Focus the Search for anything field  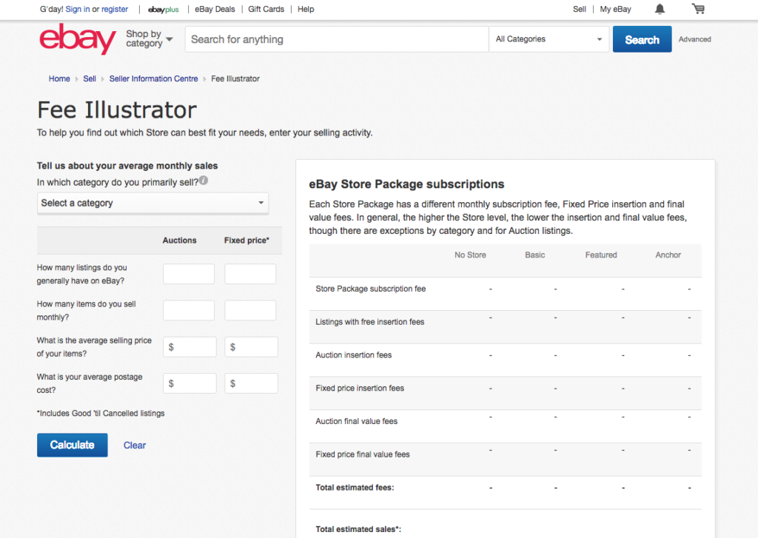[x=337, y=39]
